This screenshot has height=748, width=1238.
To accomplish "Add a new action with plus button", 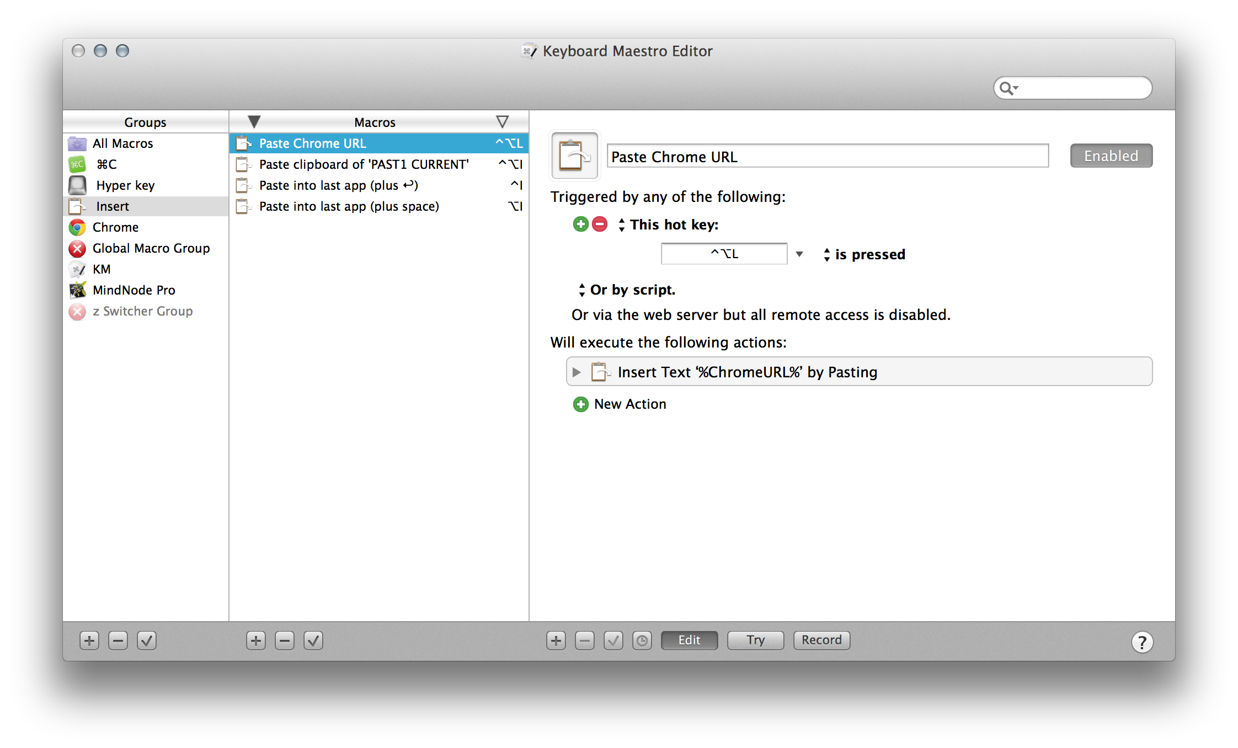I will (556, 640).
